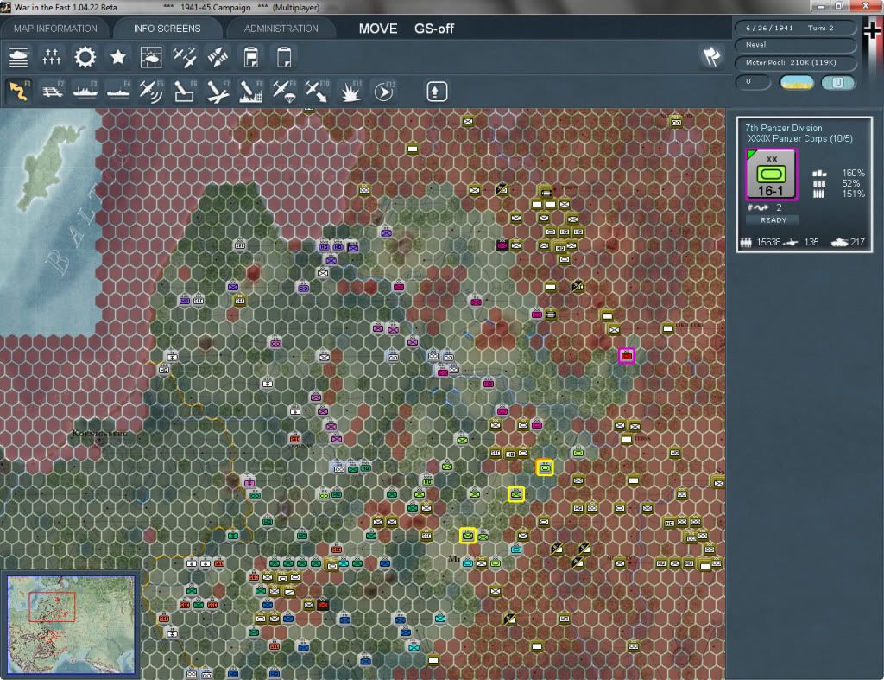Click the 7th Panzer Division title
884x680 pixels.
point(784,128)
